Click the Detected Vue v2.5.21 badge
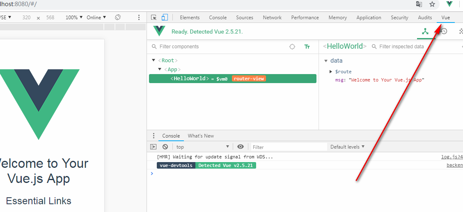 click(226, 165)
